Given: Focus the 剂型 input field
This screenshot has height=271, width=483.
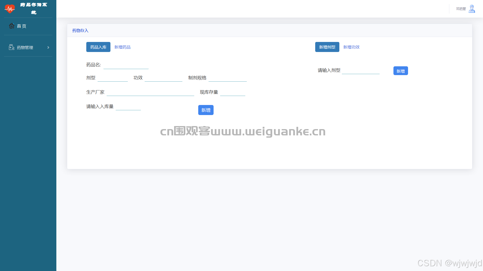Looking at the screenshot, I should (113, 78).
